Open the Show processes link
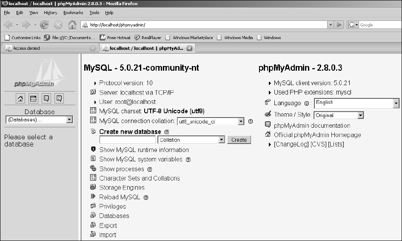The width and height of the screenshot is (402, 241). coord(122,169)
